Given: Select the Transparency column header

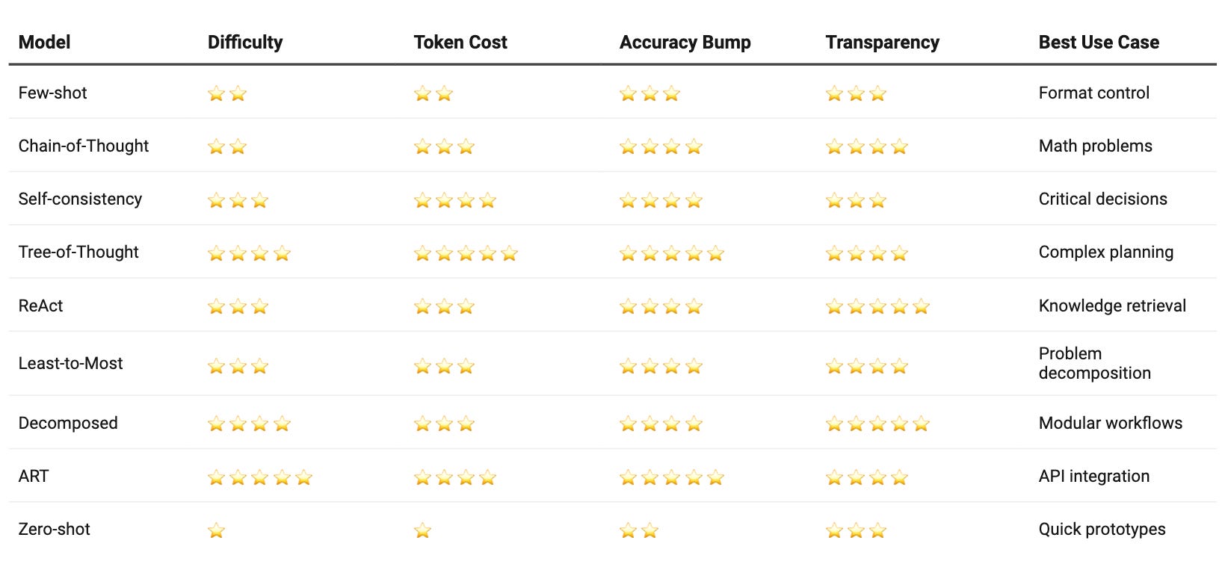Looking at the screenshot, I should click(882, 43).
